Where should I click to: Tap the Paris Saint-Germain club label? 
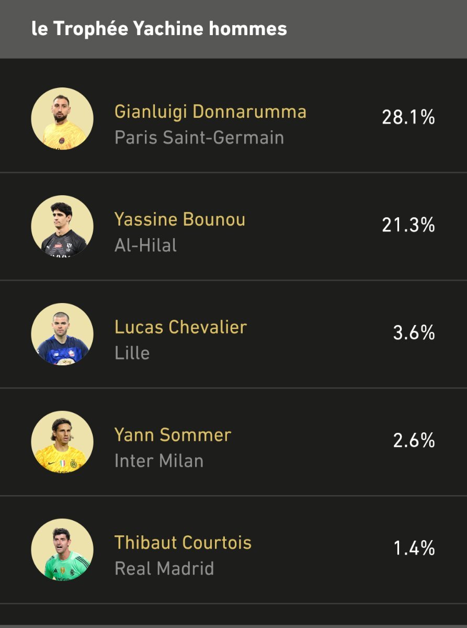click(x=199, y=138)
